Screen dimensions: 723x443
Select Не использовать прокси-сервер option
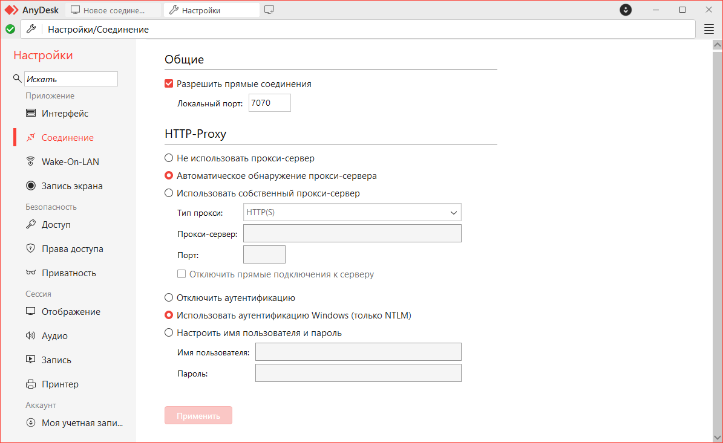(168, 158)
